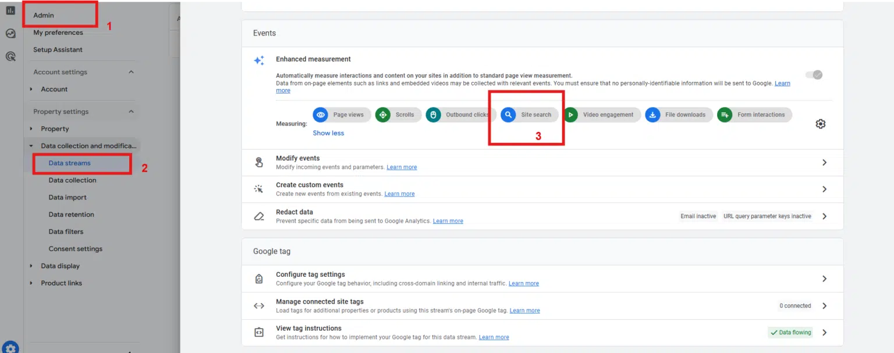Select the Form interactions icon

[x=725, y=115]
